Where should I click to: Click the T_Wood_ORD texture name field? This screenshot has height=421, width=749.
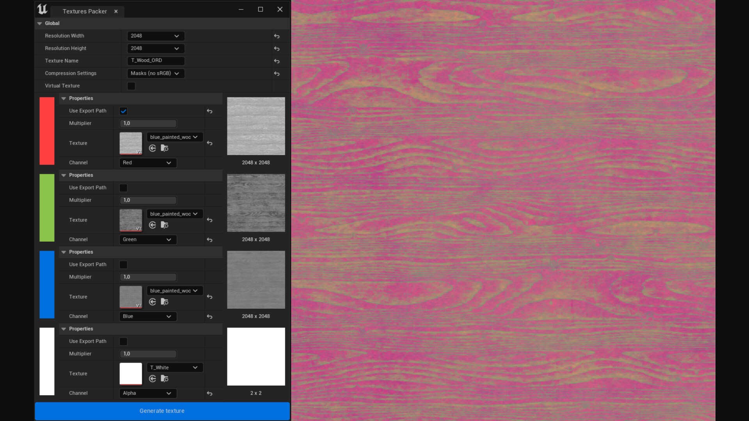pyautogui.click(x=156, y=61)
